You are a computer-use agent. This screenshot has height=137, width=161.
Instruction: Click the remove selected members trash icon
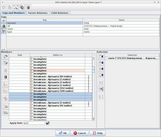tap(5, 77)
